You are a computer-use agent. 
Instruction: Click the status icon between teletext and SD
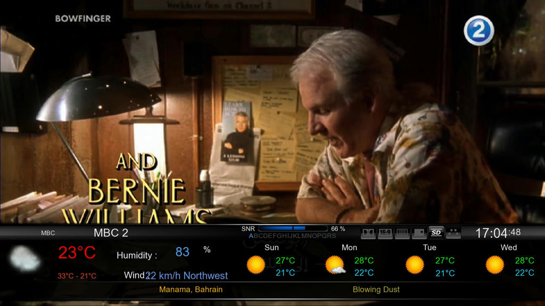pos(419,233)
